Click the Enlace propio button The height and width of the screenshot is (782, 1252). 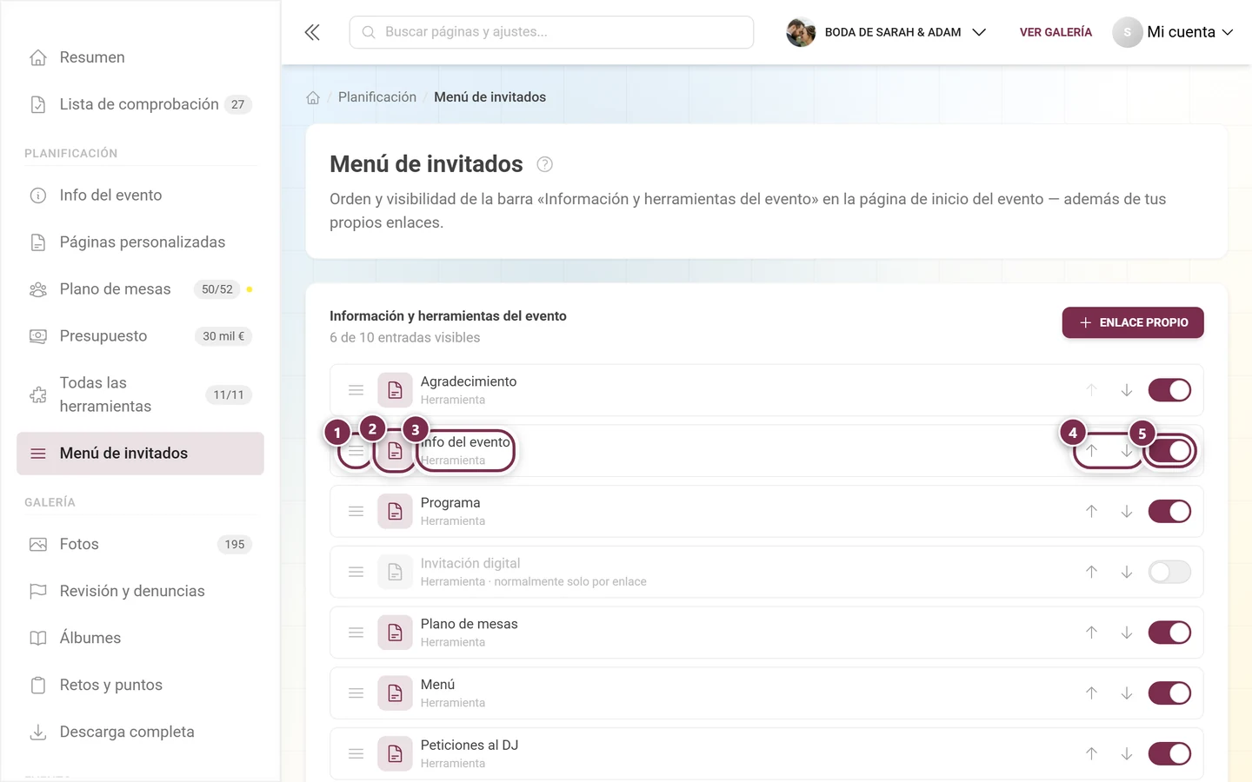(x=1133, y=322)
